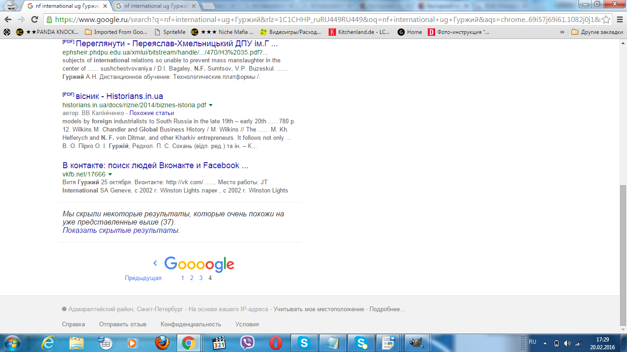This screenshot has height=352, width=627.
Task: Click Показать скрытые результаты link
Action: pos(121,231)
